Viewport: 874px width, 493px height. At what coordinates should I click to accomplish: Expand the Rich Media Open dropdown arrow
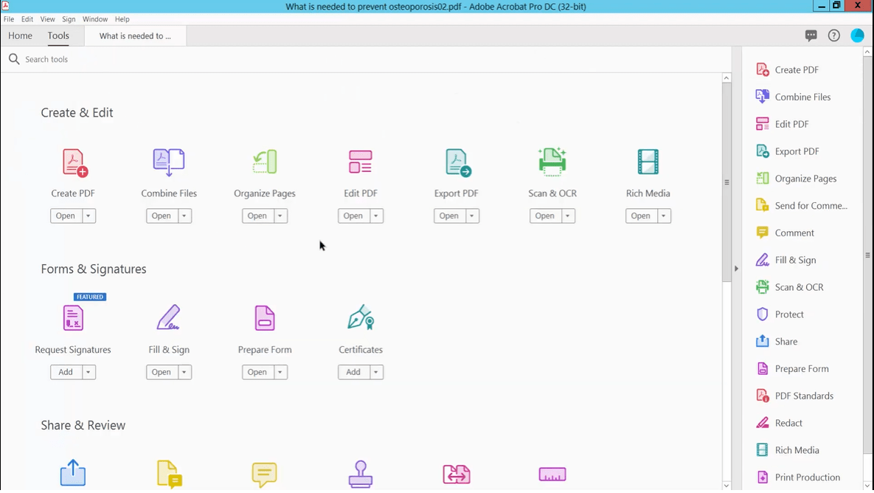coord(663,216)
